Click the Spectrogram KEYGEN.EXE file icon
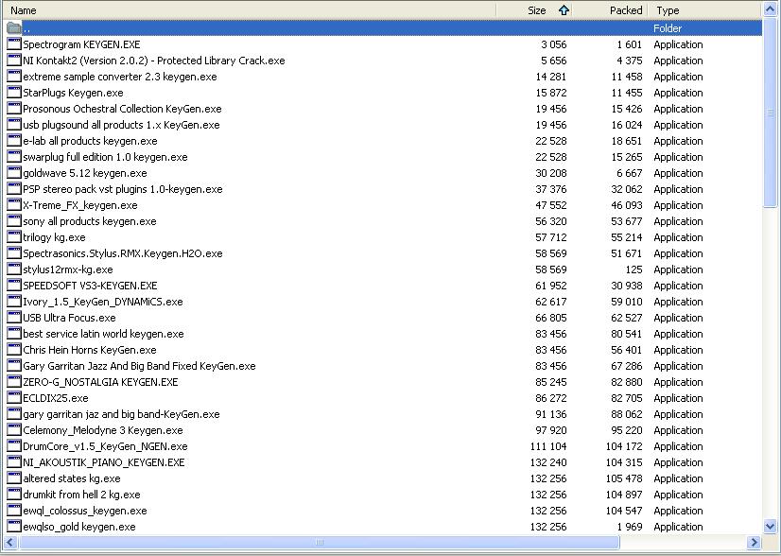This screenshot has height=556, width=781. [14, 43]
